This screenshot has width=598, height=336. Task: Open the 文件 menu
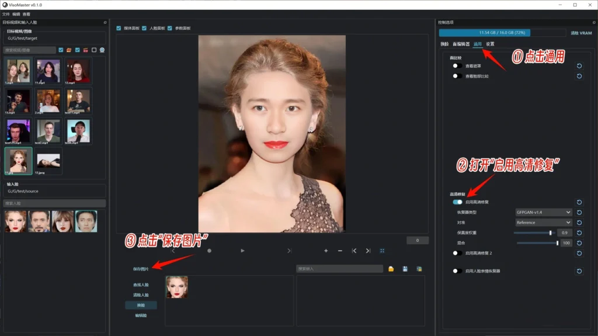pyautogui.click(x=6, y=13)
